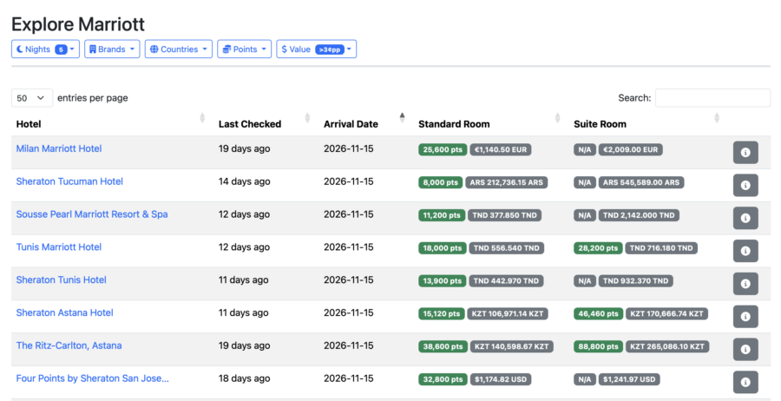The image size is (781, 401).
Task: Click the $1,174.82 USD price badge
Action: tap(501, 379)
